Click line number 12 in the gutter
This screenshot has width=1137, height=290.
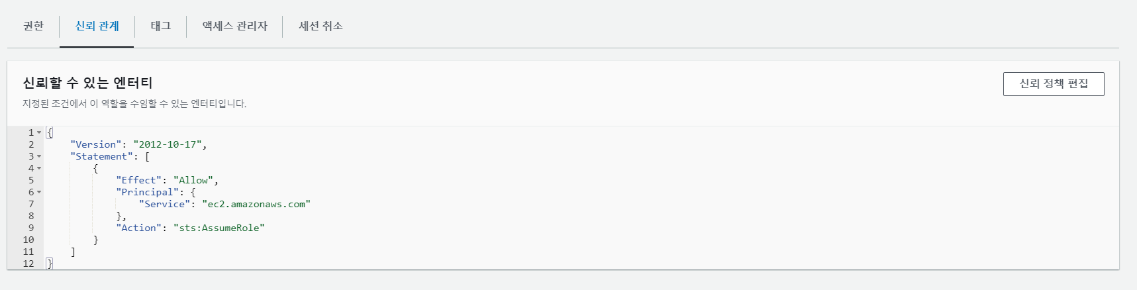click(x=28, y=264)
